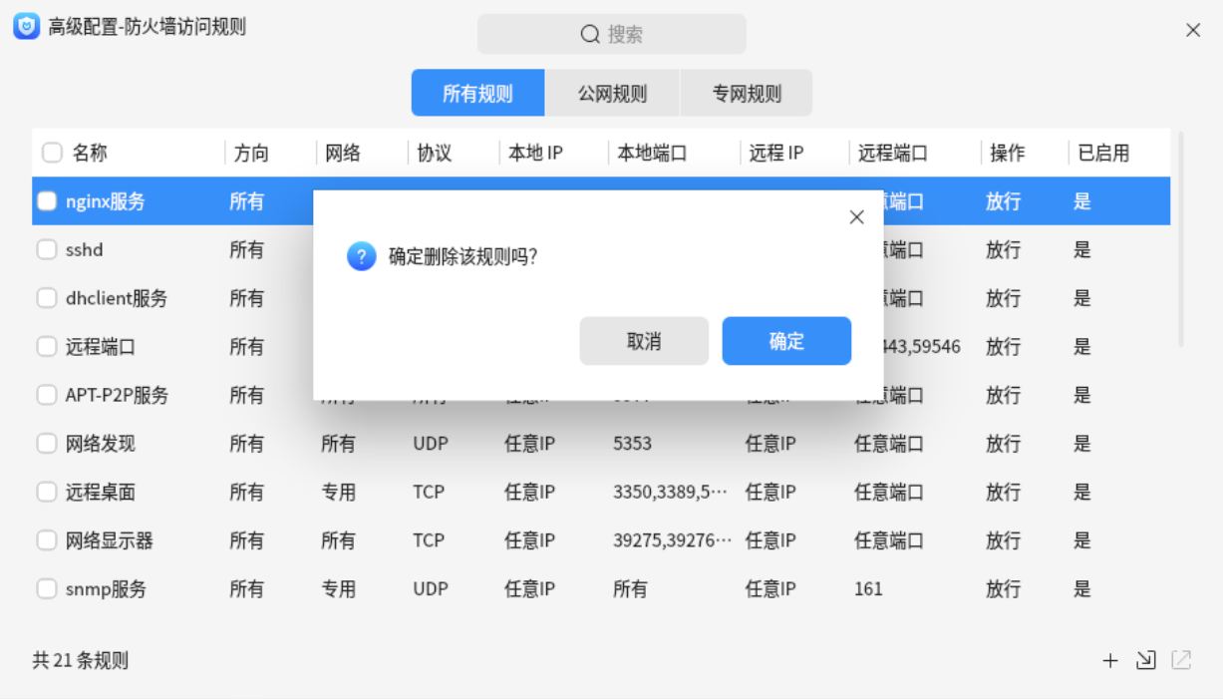
Task: Click 放行 action in 网络发现 row
Action: (x=1004, y=444)
